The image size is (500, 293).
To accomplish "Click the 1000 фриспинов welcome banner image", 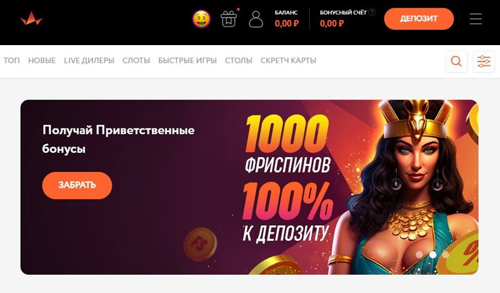I will pyautogui.click(x=249, y=187).
